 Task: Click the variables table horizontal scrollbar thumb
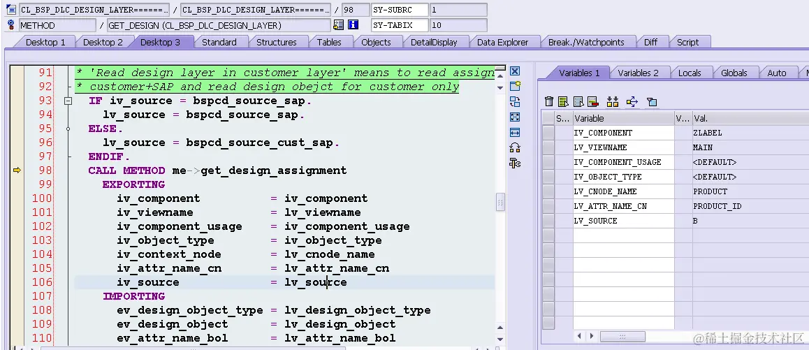click(622, 337)
